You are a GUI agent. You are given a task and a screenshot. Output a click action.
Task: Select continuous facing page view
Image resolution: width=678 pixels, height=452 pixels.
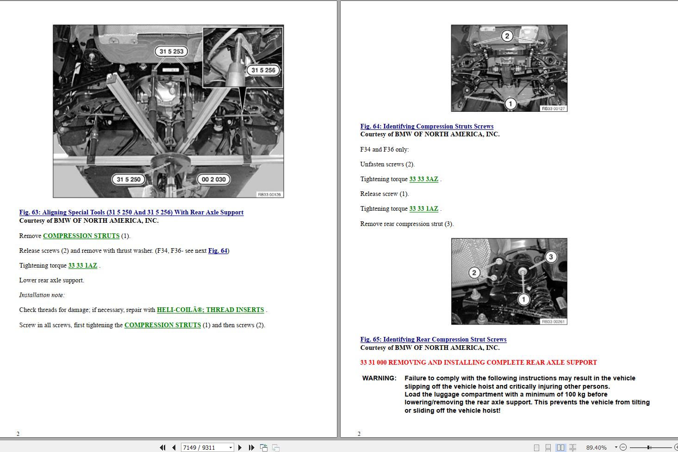[x=572, y=447]
